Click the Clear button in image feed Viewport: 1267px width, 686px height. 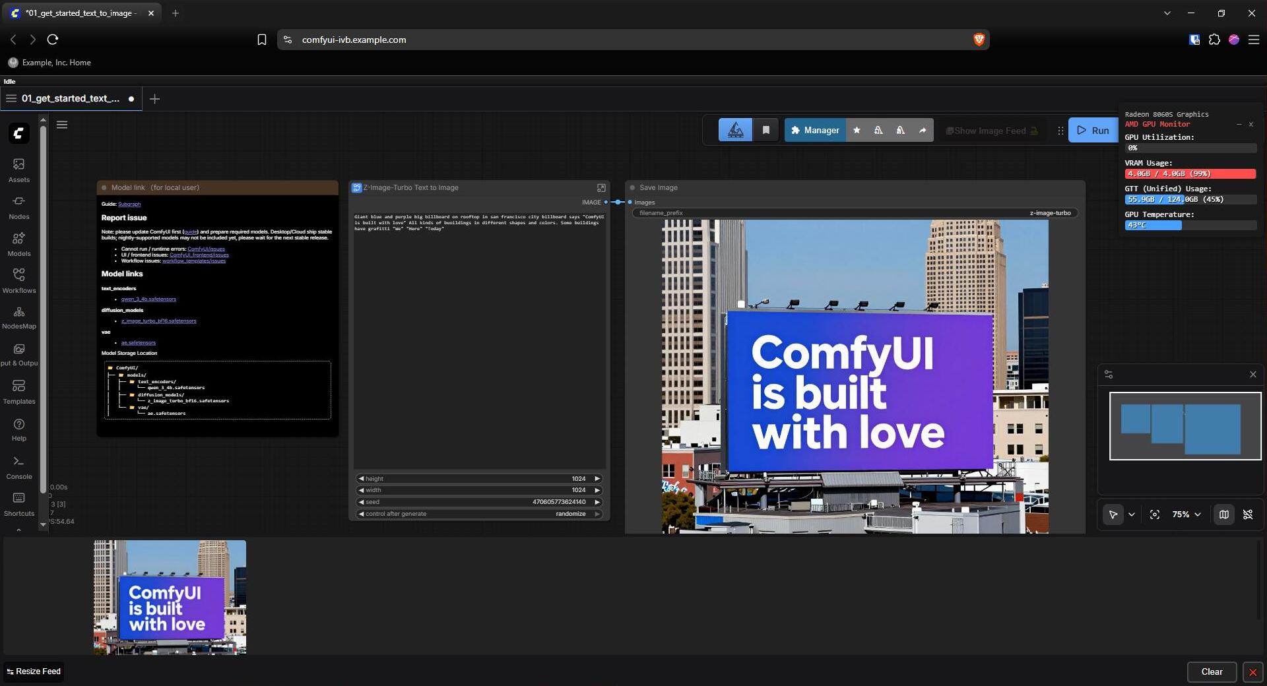pyautogui.click(x=1212, y=671)
